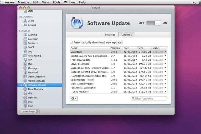The width and height of the screenshot is (201, 134).
Task: Click the large Software Update globe icon
Action: pos(77,23)
